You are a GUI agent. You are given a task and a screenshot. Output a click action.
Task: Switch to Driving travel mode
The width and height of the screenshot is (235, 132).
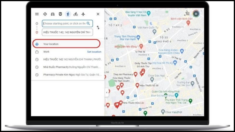point(53,14)
